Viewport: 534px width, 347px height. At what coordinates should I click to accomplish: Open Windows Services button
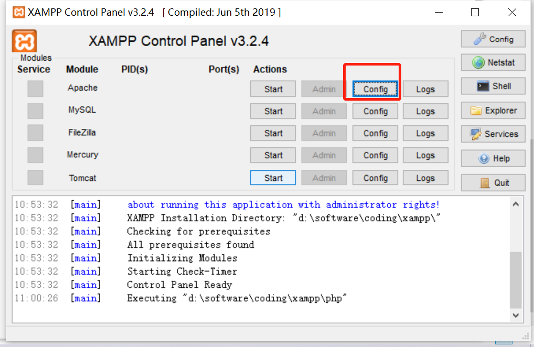pyautogui.click(x=493, y=134)
